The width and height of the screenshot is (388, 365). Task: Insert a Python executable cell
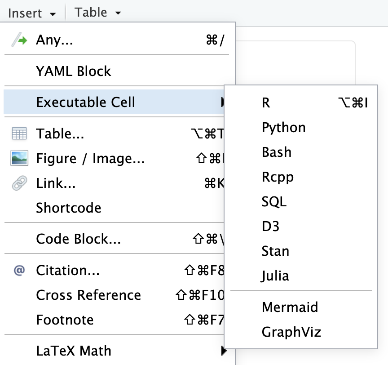[284, 128]
